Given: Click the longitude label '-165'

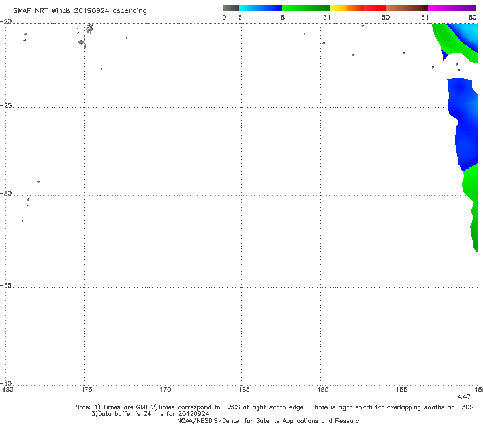Looking at the screenshot, I should coord(241,390).
